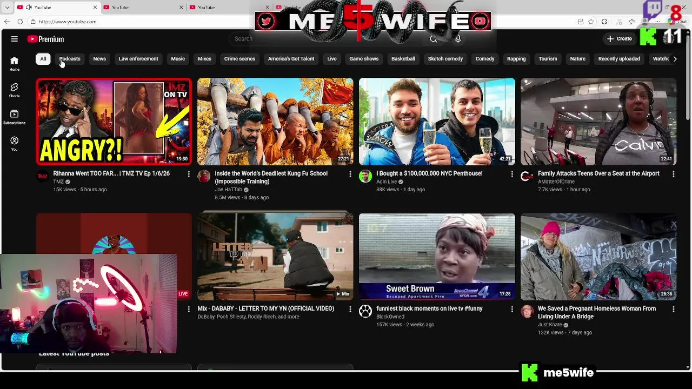Go to Home in the sidebar
Image resolution: width=692 pixels, height=389 pixels.
pos(14,64)
